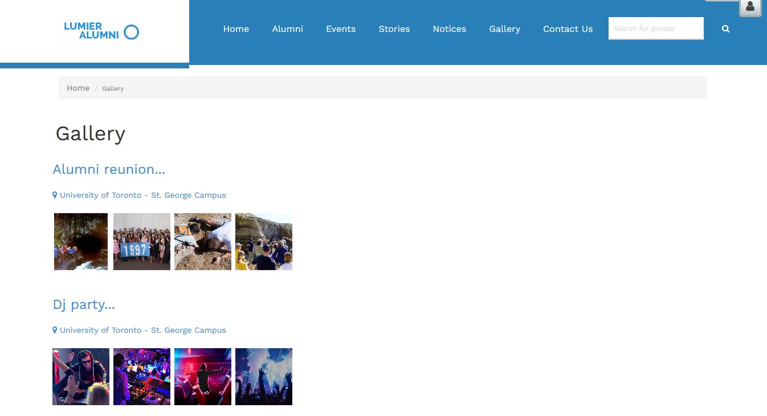Viewport: 767px width, 416px height.
Task: Open the Alumni menu item
Action: point(288,29)
